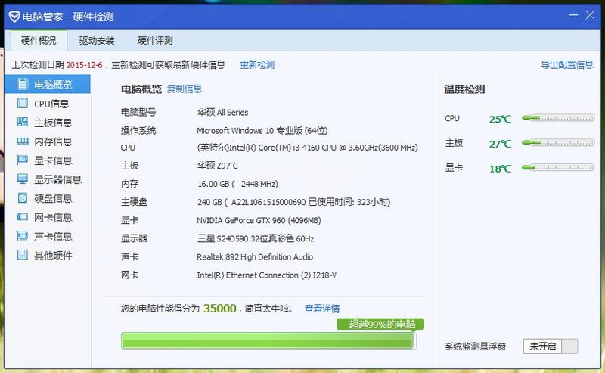The image size is (605, 373).
Task: Click the date 2015-12-6
Action: click(x=84, y=65)
